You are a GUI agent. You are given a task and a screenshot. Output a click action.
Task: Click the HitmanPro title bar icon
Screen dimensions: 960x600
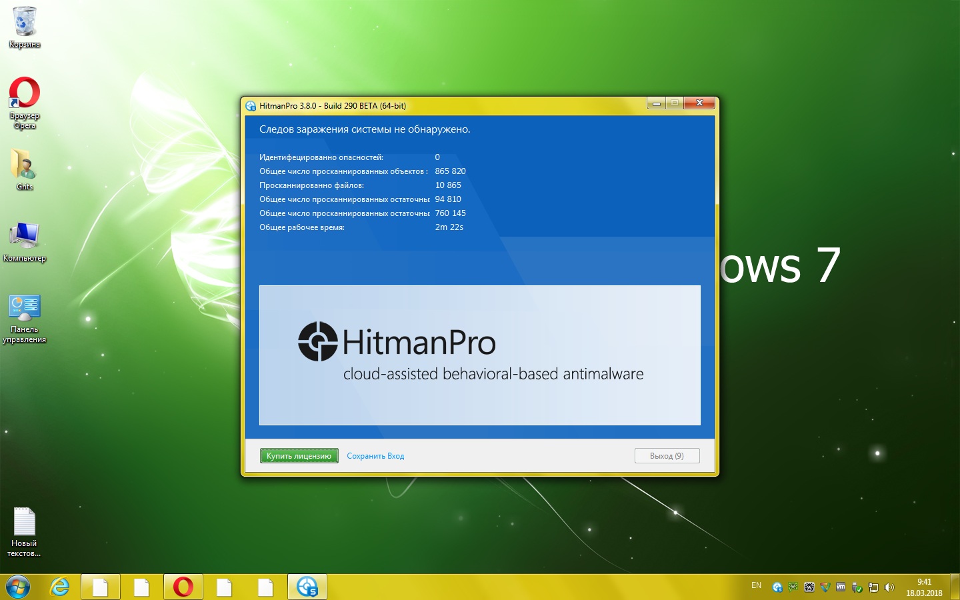pos(251,106)
